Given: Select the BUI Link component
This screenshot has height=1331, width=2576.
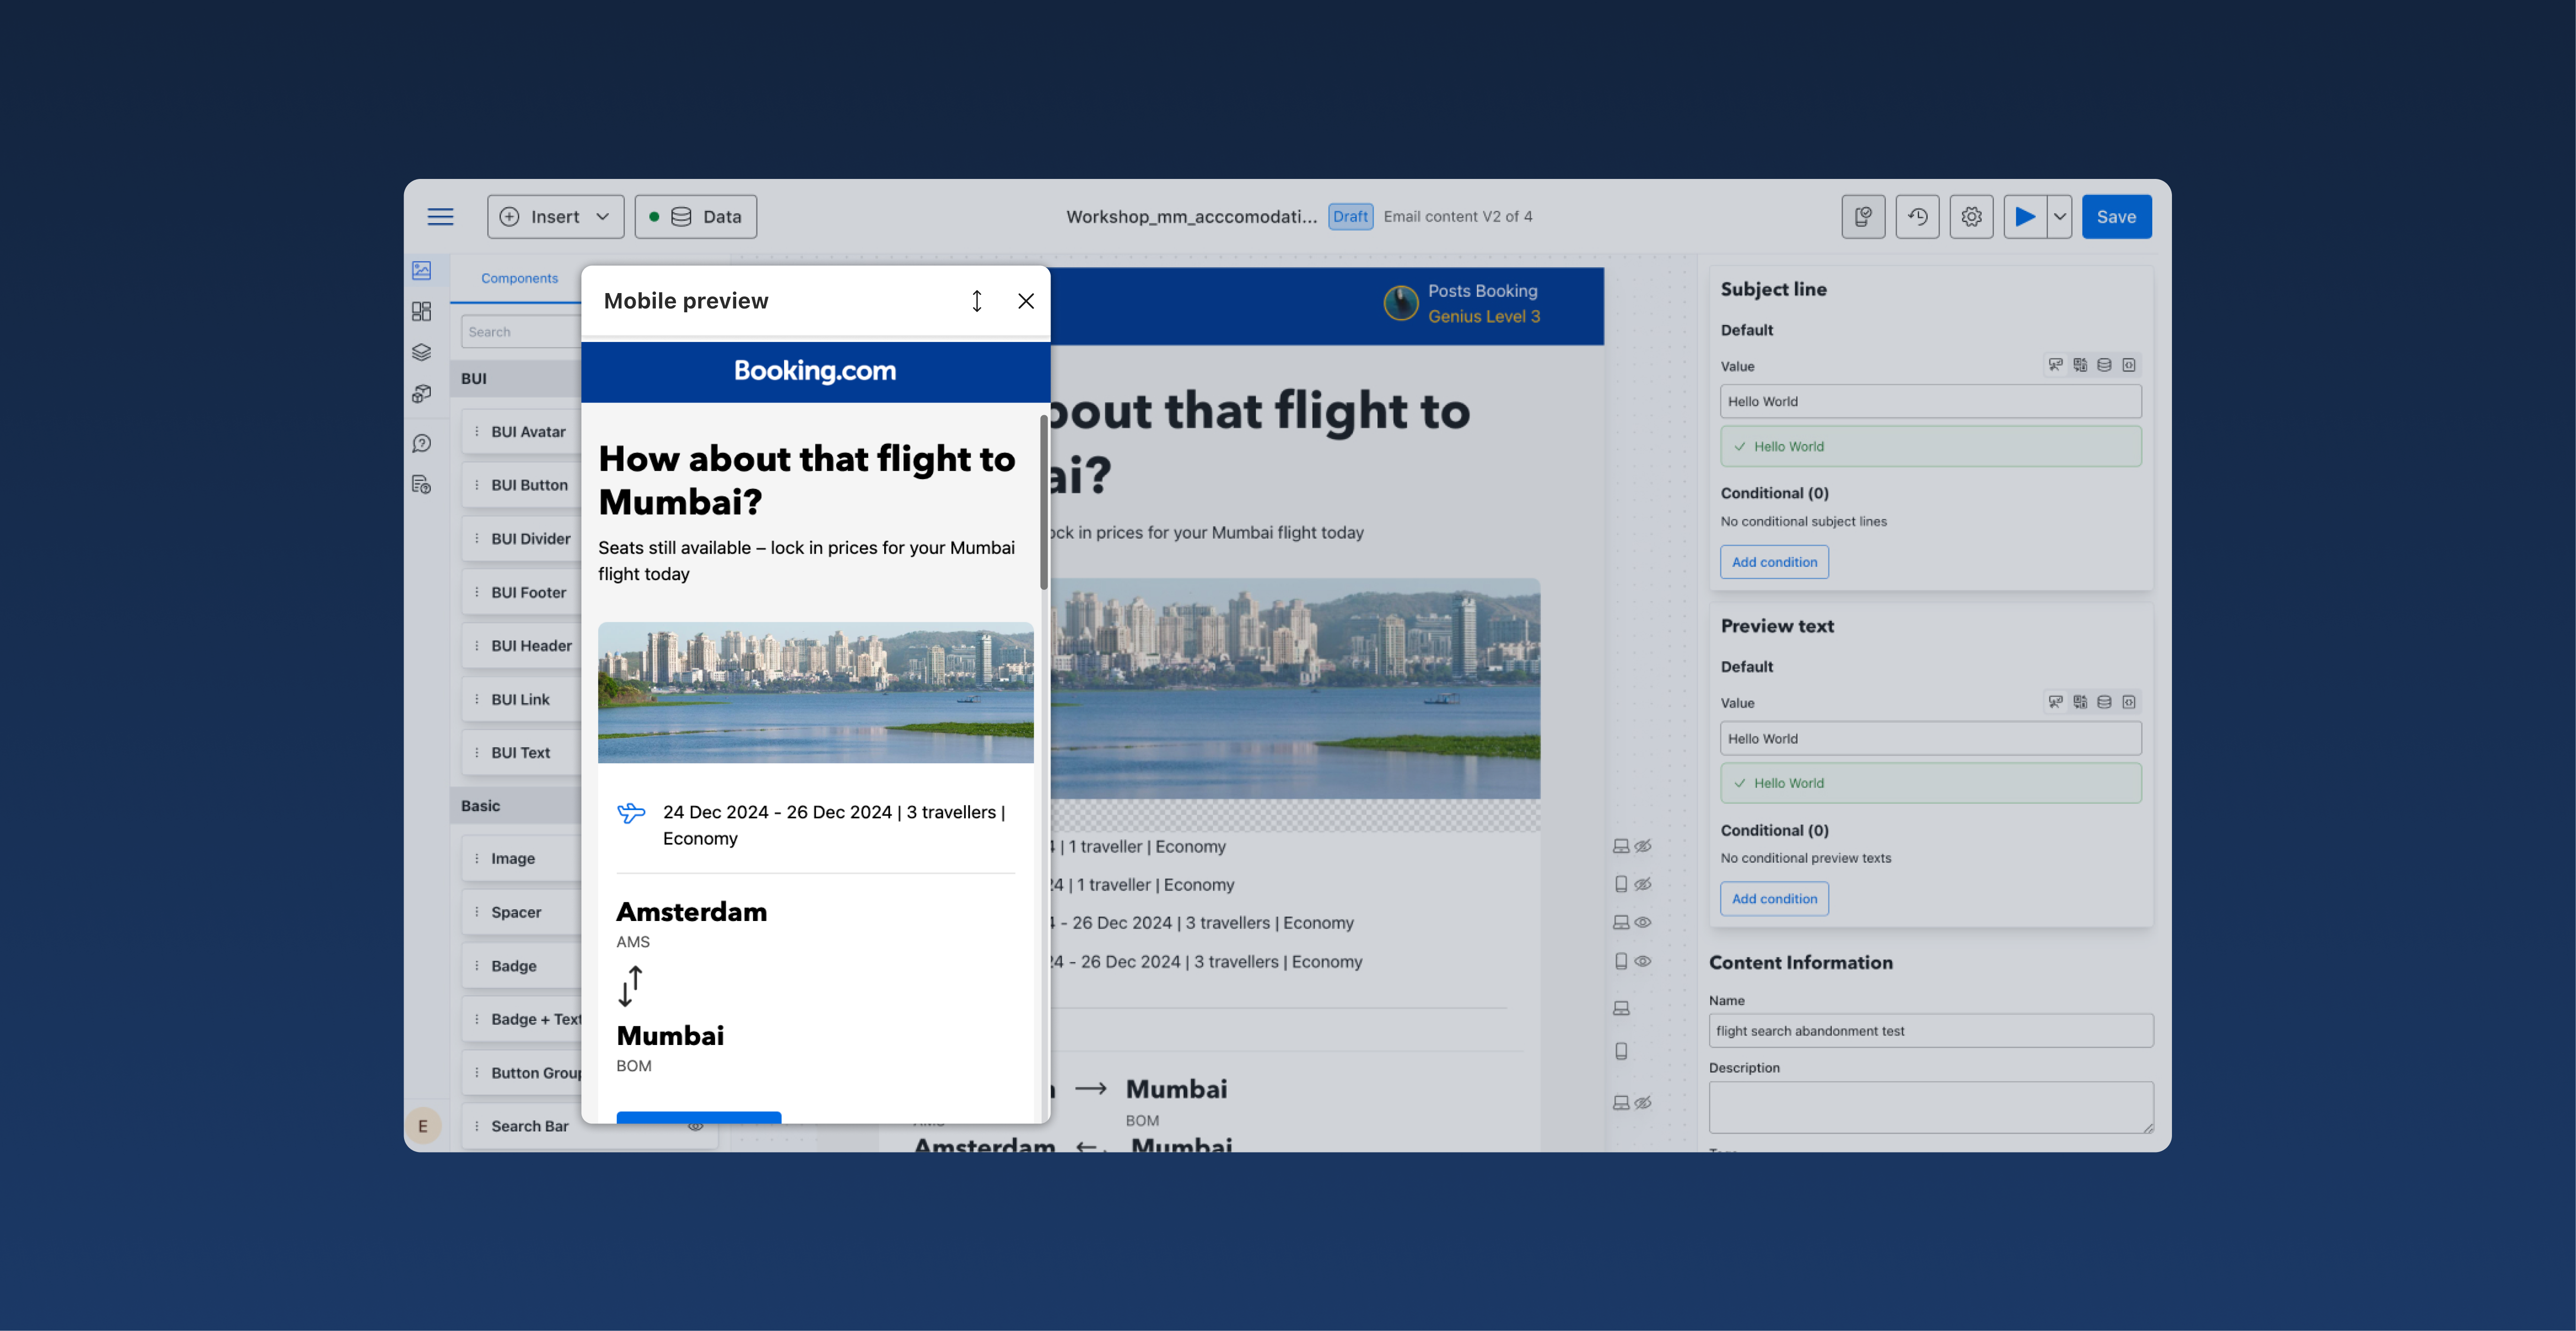Looking at the screenshot, I should click(x=521, y=699).
